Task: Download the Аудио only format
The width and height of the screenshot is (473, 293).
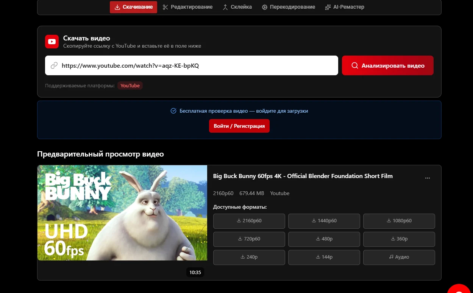Action: point(399,257)
